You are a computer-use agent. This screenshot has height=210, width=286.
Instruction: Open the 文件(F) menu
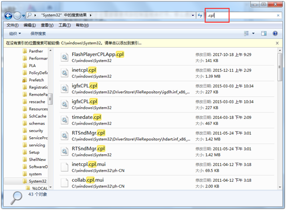coord(12,25)
